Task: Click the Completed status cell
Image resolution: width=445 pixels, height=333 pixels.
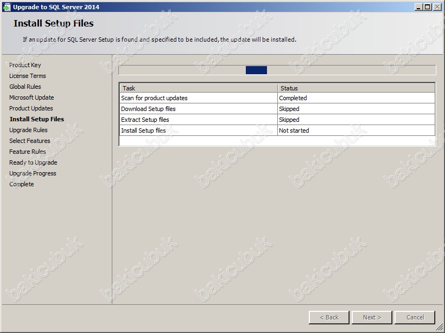Action: click(356, 98)
